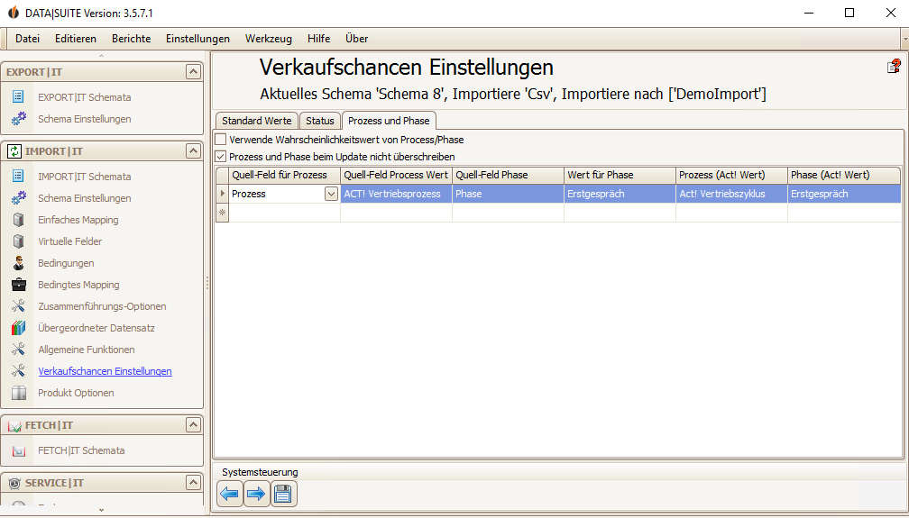Click the sidebar scroll-up arrow
909x518 pixels.
[101, 56]
